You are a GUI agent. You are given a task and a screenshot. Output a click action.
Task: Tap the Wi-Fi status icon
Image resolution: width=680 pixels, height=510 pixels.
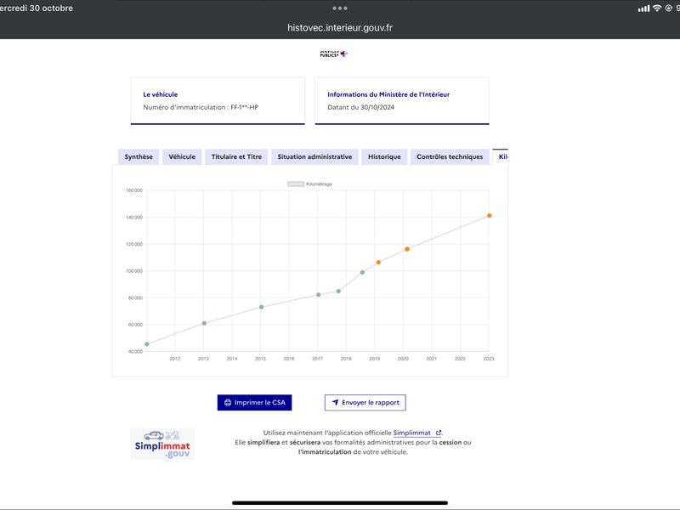(657, 8)
